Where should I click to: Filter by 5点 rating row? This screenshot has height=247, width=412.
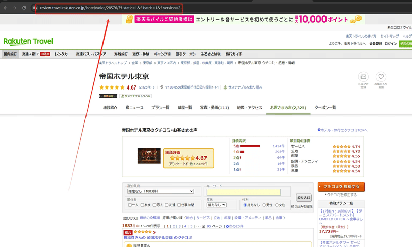pos(259,146)
